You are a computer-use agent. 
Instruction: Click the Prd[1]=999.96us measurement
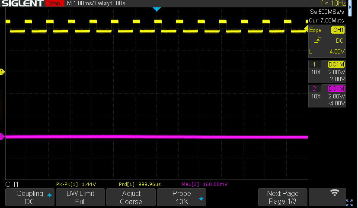pyautogui.click(x=140, y=184)
